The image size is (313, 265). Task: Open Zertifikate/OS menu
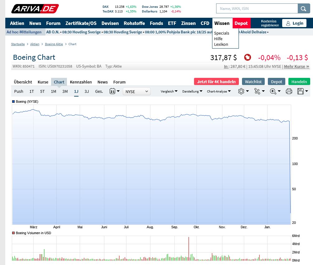(x=81, y=23)
